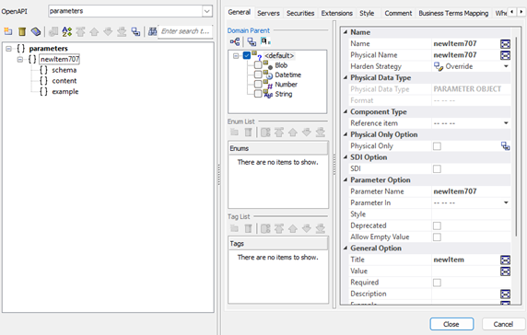The width and height of the screenshot is (527, 335).
Task: Open the OpenAPI parameters combo box
Action: coord(206,11)
